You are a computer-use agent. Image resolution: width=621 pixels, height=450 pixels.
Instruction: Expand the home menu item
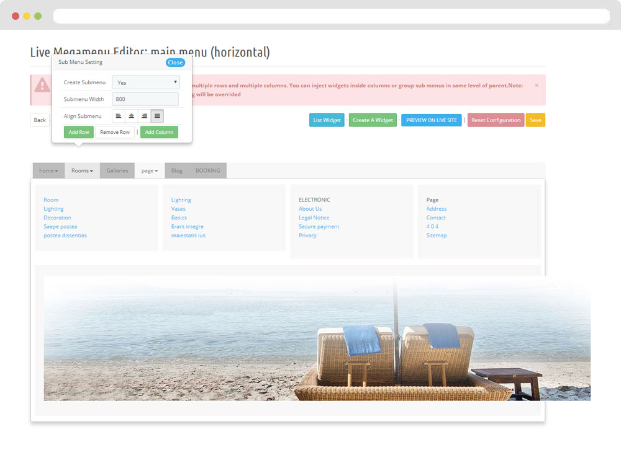[x=48, y=170]
